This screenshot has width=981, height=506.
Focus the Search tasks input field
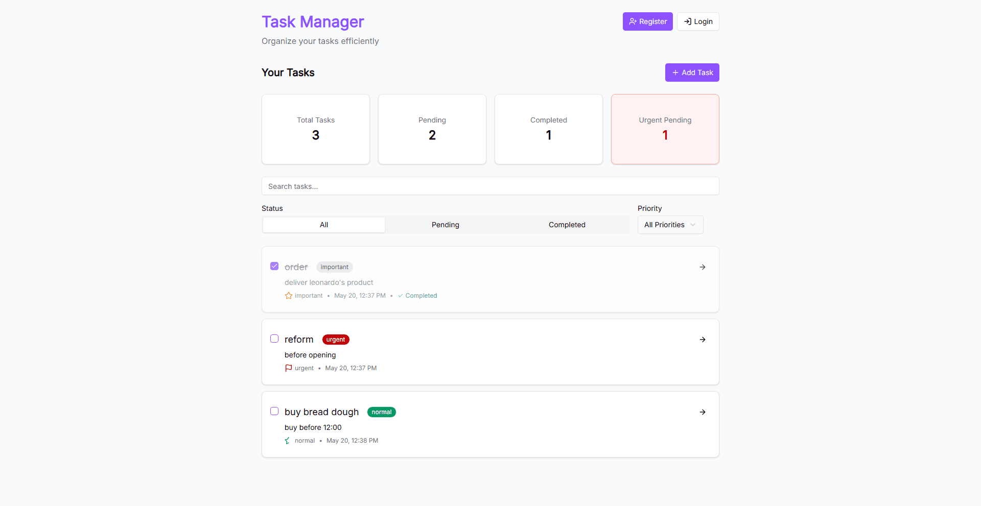pos(490,186)
